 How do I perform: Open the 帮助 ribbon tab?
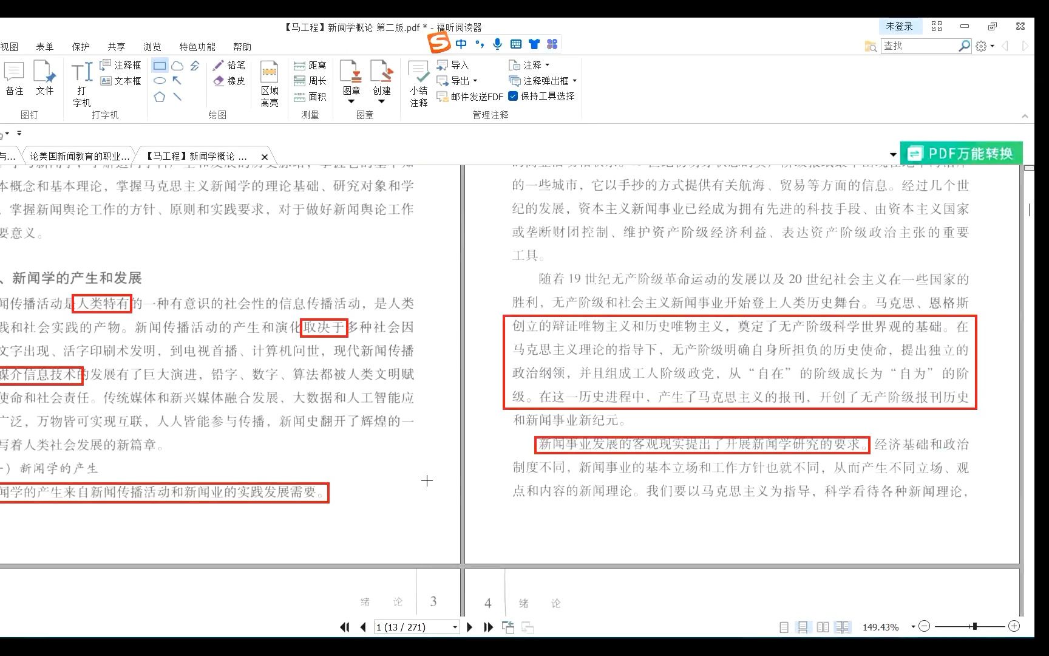(x=242, y=47)
